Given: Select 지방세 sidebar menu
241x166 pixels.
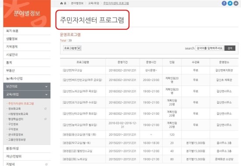Looking at the screenshot, I should coord(11,164).
